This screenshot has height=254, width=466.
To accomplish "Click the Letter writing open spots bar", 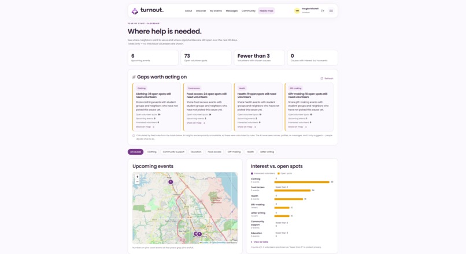I will click(x=282, y=216).
